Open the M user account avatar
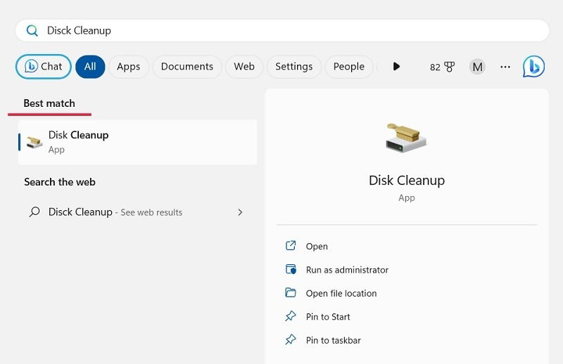This screenshot has width=563, height=364. click(x=477, y=67)
